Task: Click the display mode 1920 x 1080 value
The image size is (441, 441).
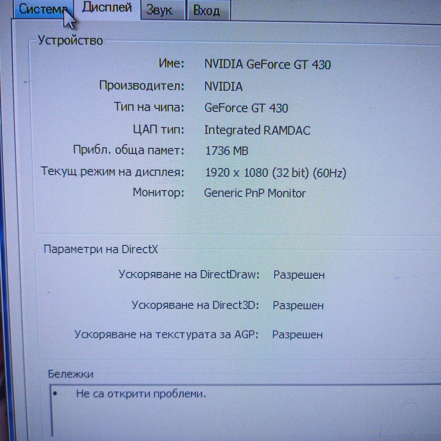Action: point(275,173)
